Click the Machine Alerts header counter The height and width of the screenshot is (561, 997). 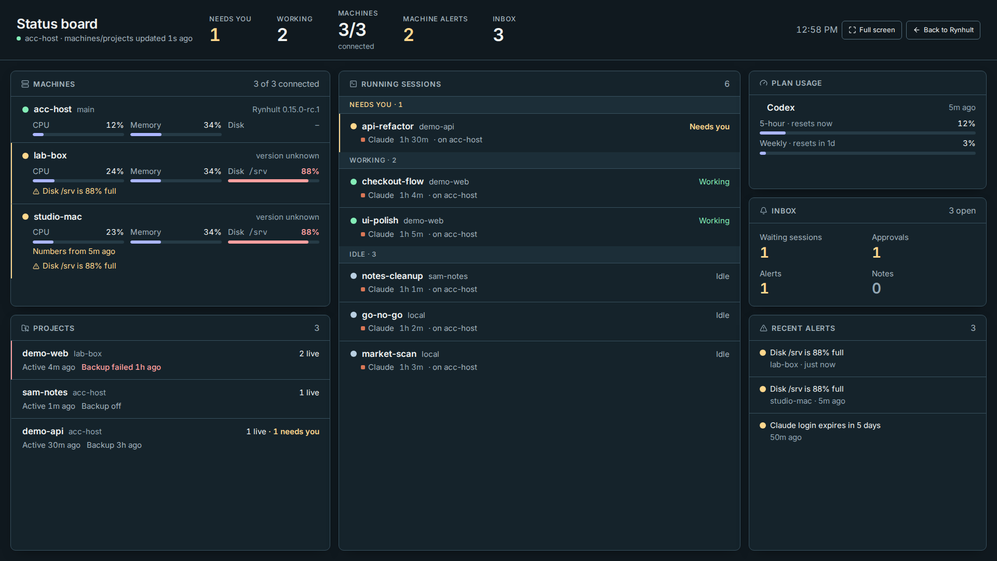tap(435, 30)
